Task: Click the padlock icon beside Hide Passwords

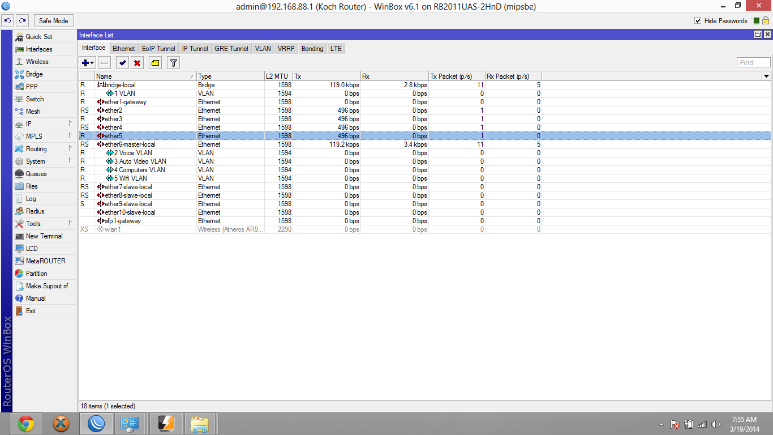Action: click(x=766, y=21)
